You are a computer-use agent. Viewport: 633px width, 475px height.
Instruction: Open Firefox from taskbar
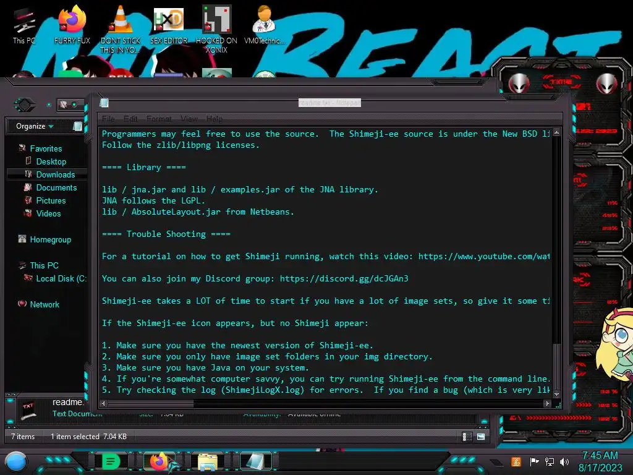point(159,461)
